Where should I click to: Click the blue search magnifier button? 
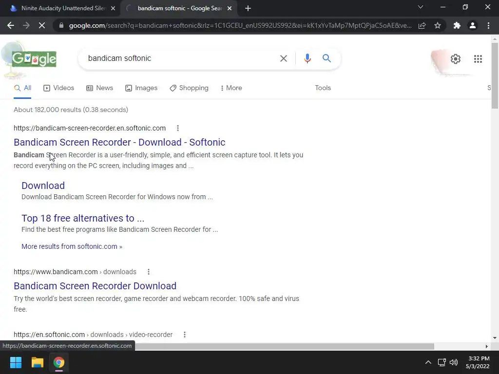(x=326, y=58)
